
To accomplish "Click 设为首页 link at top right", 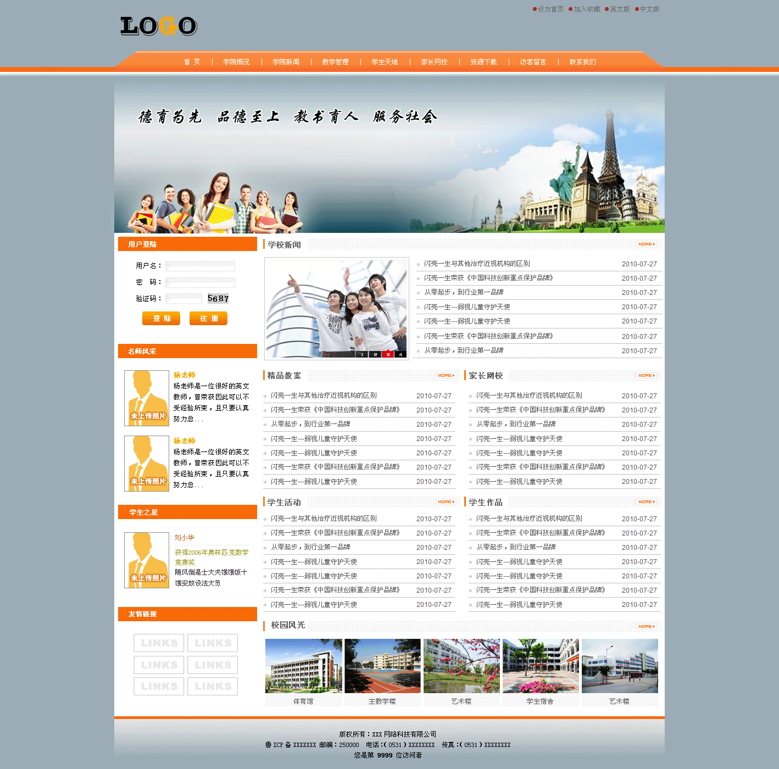I will [550, 9].
